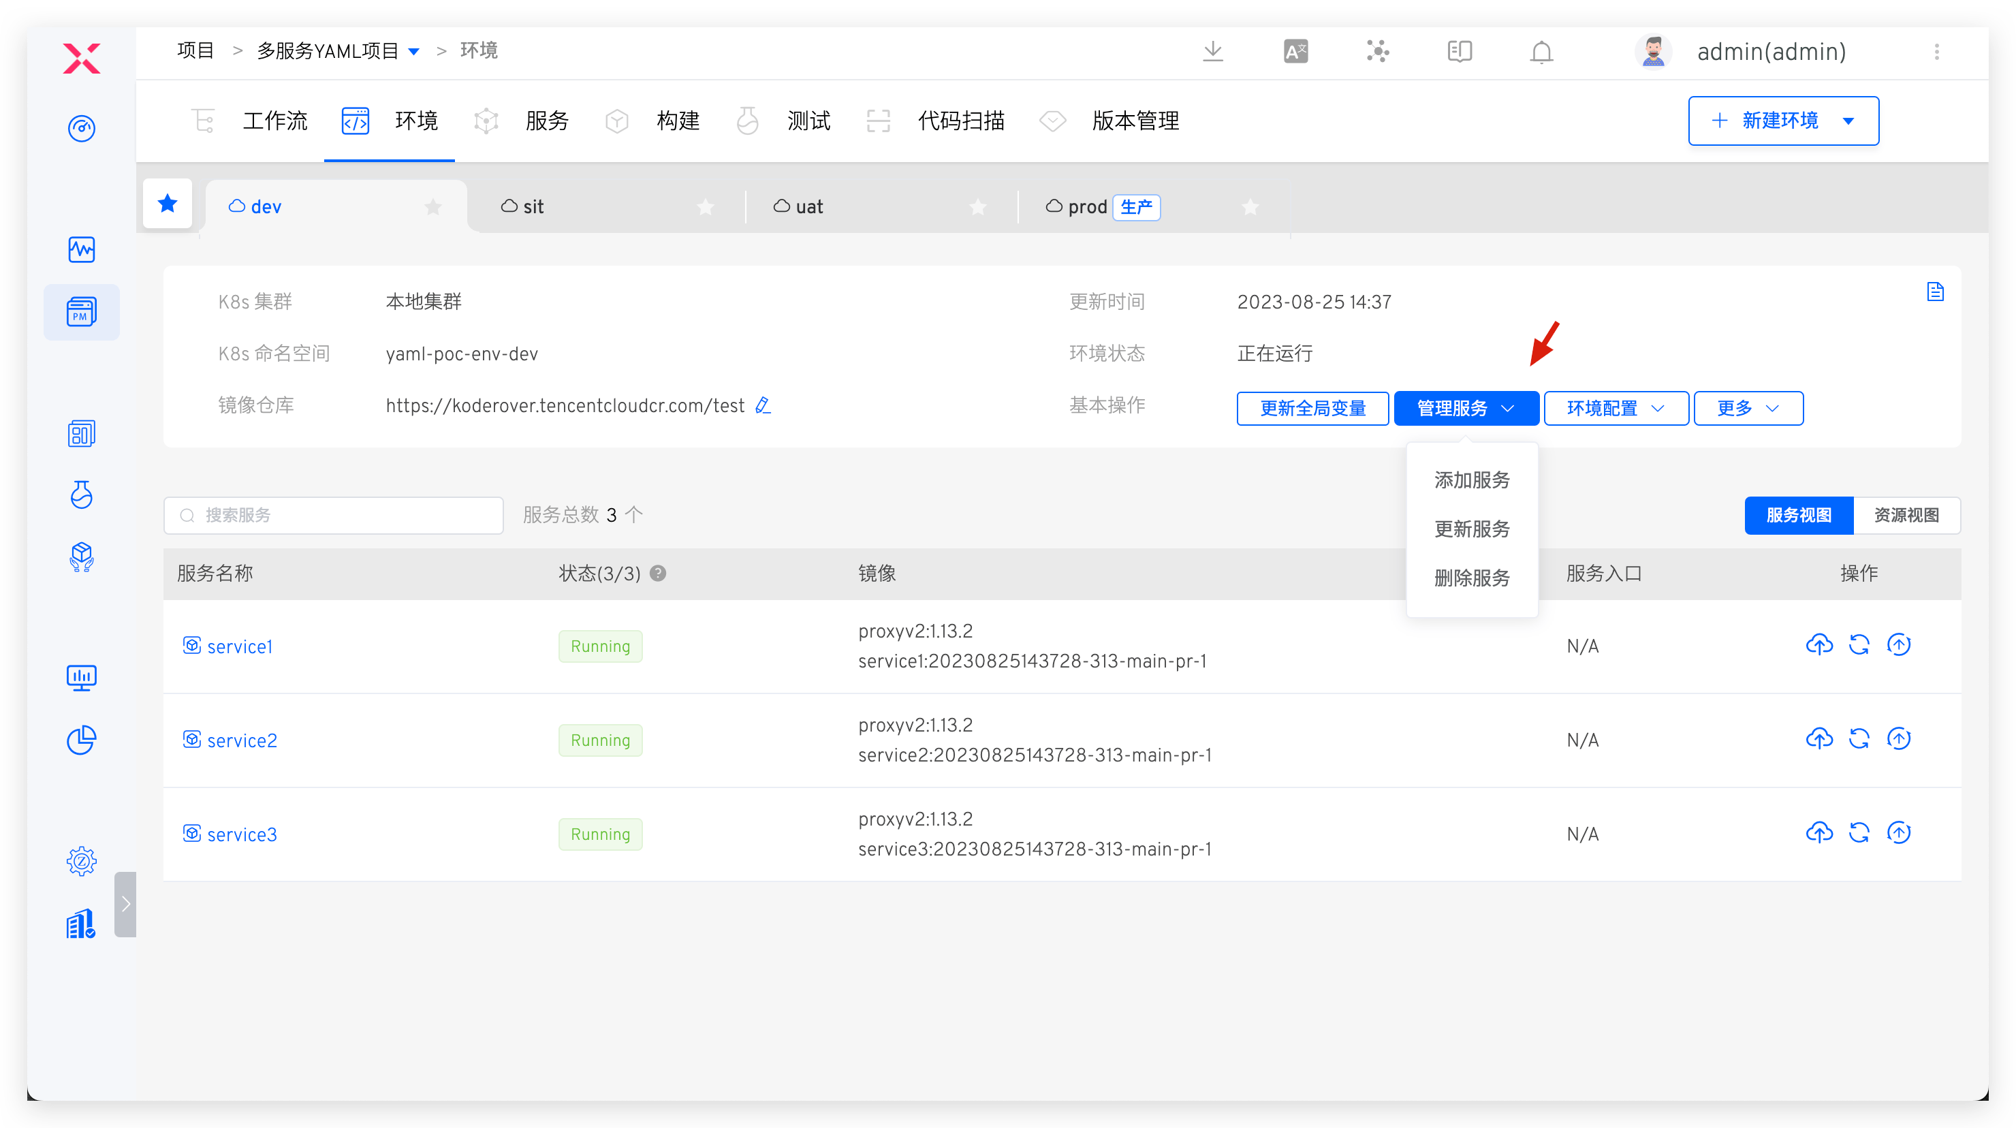Favorite the dev environment star
Viewport: 2016px width, 1128px height.
pos(432,206)
